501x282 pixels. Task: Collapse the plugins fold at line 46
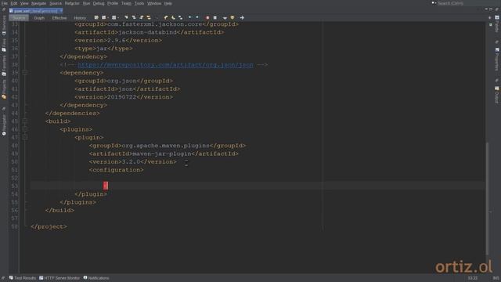[x=25, y=129]
